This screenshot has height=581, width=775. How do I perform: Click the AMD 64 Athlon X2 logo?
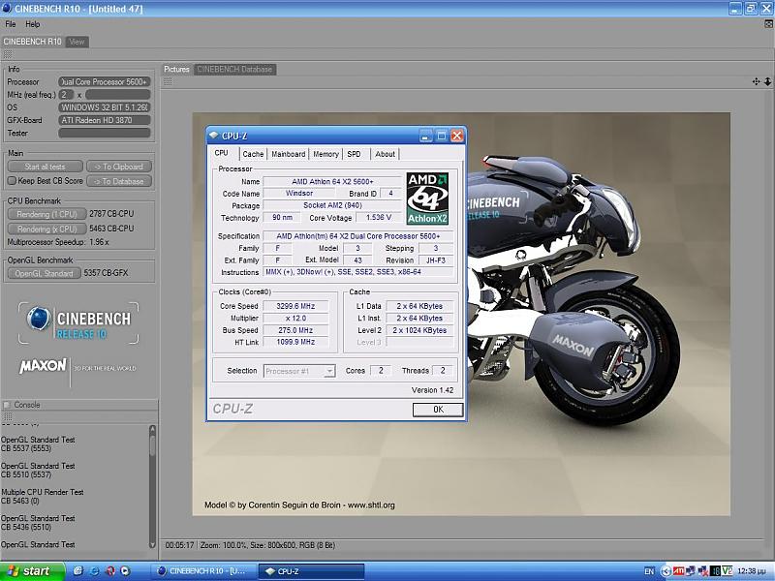[427, 199]
